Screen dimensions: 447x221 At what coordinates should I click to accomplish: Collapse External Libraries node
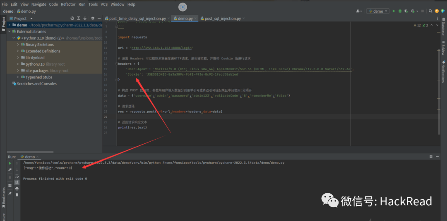click(x=10, y=31)
